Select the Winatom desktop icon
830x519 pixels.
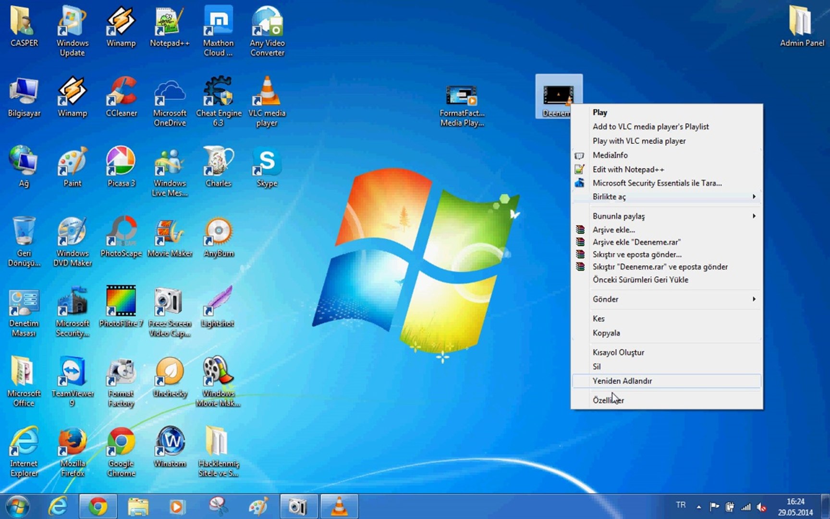(170, 447)
